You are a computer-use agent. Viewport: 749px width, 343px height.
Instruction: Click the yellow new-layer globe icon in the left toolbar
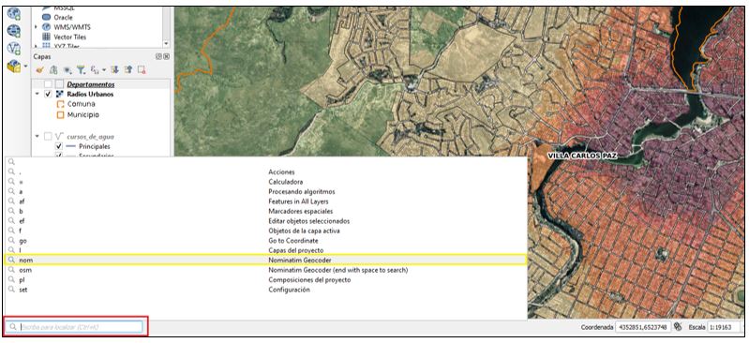point(13,66)
